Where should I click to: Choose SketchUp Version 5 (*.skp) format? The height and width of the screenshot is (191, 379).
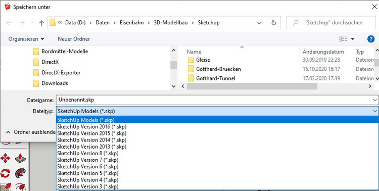[217, 173]
